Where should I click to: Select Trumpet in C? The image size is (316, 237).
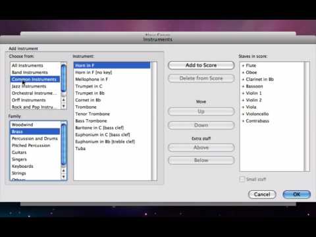[x=113, y=86]
